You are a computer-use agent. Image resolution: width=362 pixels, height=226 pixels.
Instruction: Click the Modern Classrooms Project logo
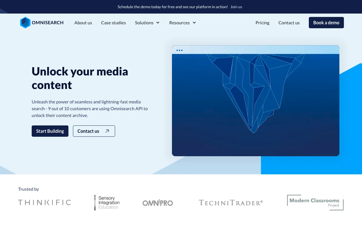click(x=315, y=202)
